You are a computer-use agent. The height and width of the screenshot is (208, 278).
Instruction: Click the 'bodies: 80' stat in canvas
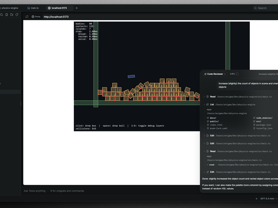[84, 24]
